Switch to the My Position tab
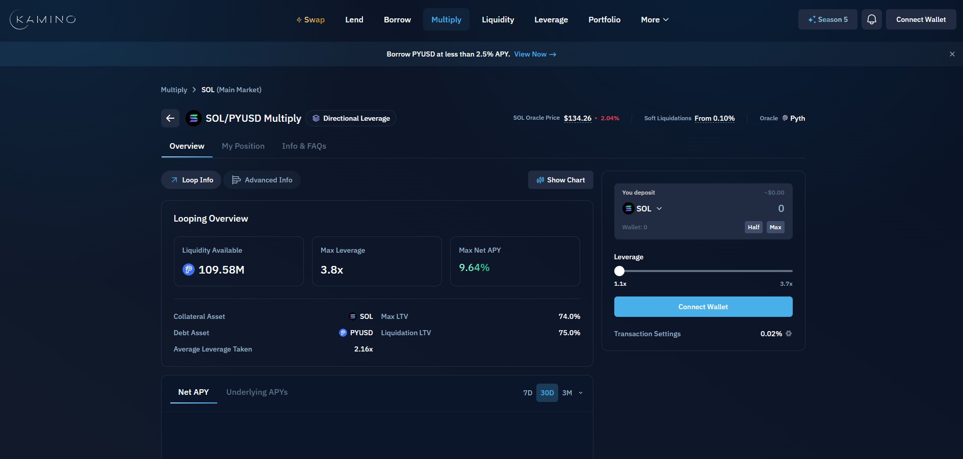Viewport: 963px width, 459px height. [x=243, y=146]
